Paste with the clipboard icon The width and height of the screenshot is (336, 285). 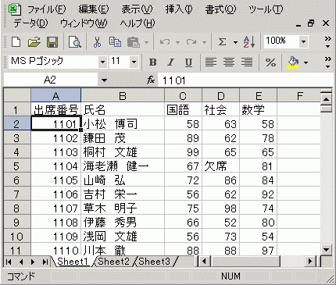[134, 42]
